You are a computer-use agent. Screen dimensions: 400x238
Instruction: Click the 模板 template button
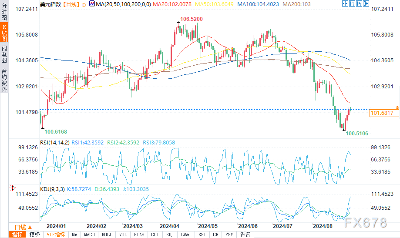(x=34, y=235)
